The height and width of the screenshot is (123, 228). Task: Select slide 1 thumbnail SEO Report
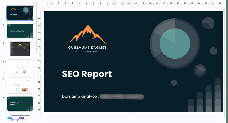click(20, 13)
